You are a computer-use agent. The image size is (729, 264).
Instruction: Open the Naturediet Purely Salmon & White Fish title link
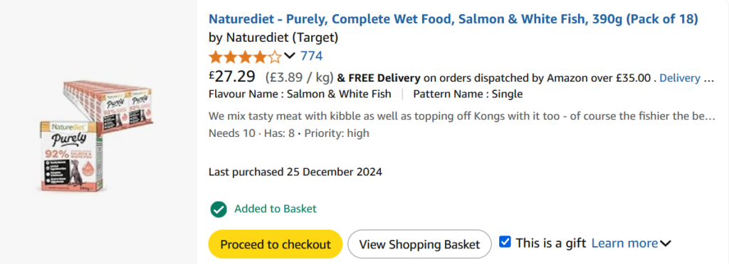(453, 19)
